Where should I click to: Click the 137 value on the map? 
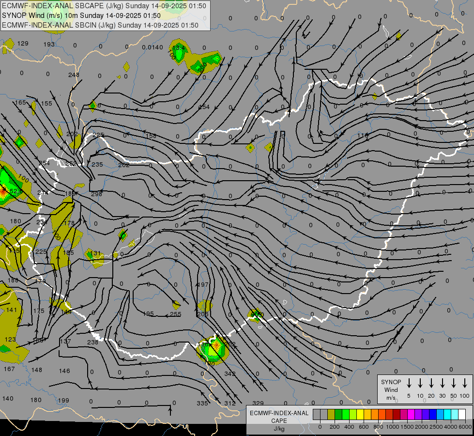coord(65,342)
